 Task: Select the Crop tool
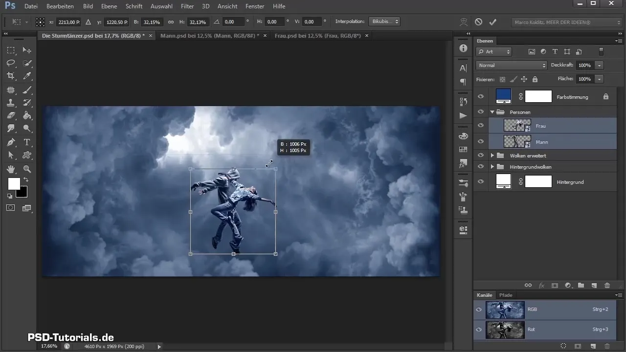(x=11, y=76)
